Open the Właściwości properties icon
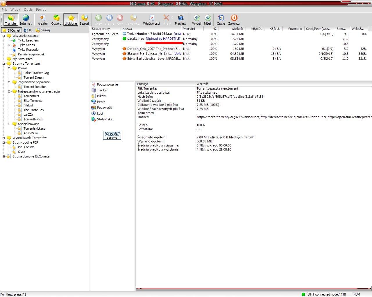372x297 pixels. tap(151, 20)
